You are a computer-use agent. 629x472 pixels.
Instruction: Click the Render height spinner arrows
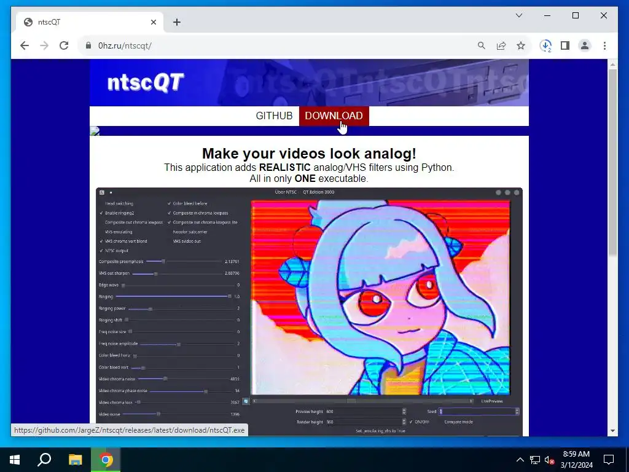[x=404, y=422]
